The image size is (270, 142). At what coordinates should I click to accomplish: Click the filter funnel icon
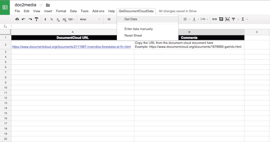[234, 19]
